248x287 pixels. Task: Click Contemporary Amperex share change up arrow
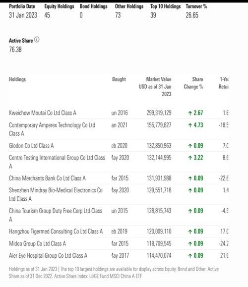coord(190,125)
